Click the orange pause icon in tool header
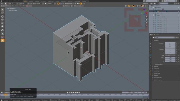The height and width of the screenshot is (101, 180). point(81,4)
